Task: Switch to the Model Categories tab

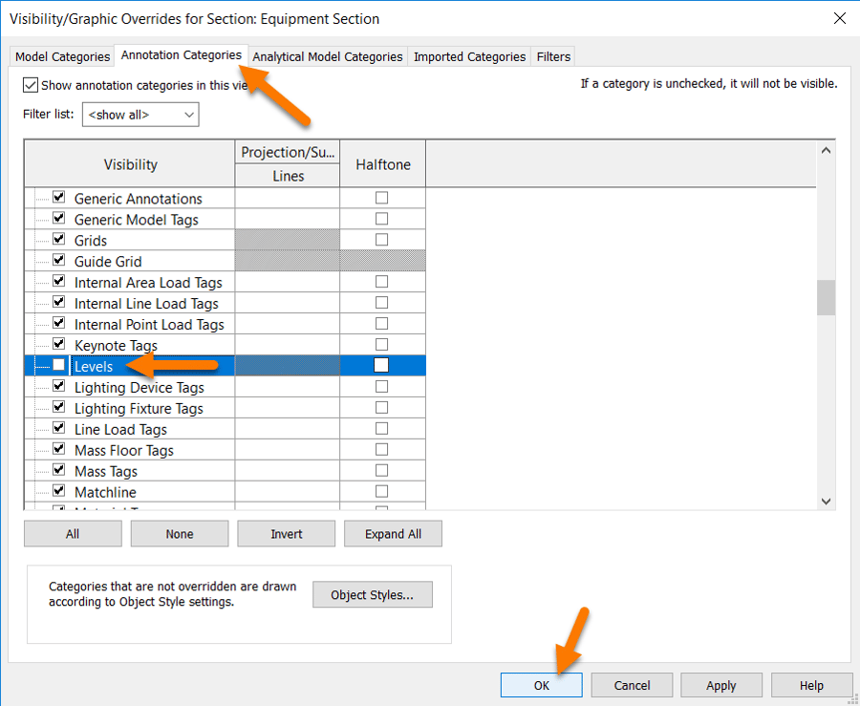Action: click(61, 56)
